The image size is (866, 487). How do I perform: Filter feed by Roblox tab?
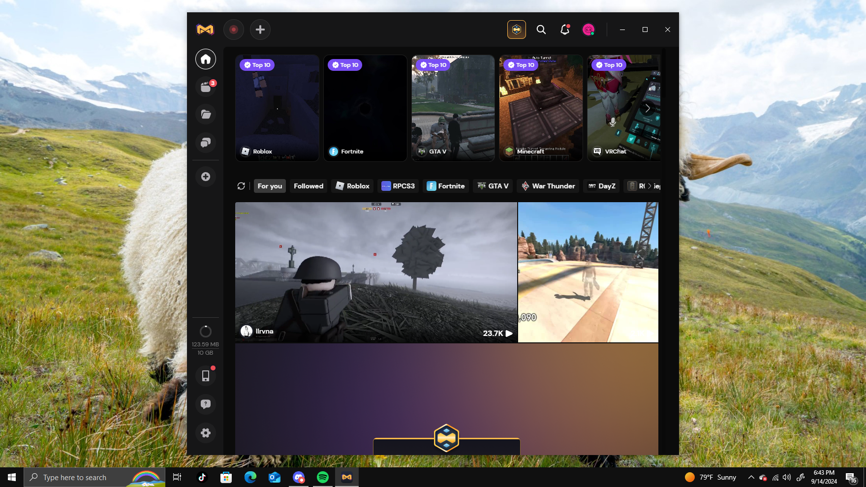click(352, 186)
